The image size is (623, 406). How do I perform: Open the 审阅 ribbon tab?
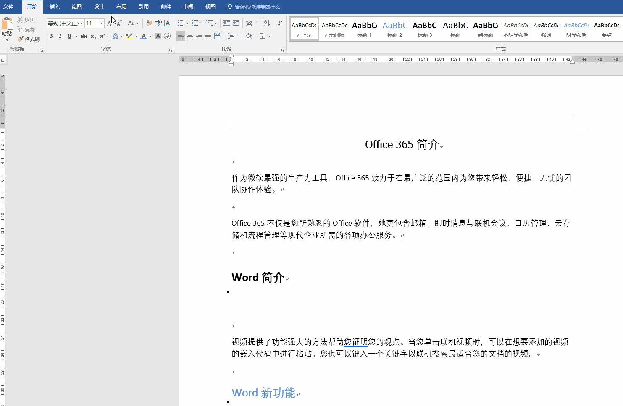point(188,7)
